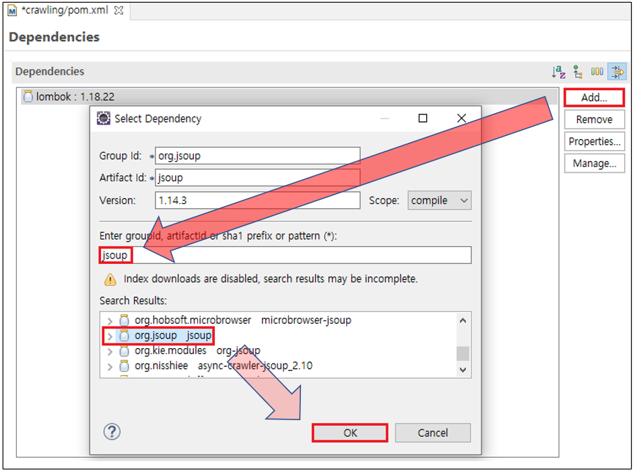Click the search results scrollbar thumb
The width and height of the screenshot is (635, 472).
463,353
